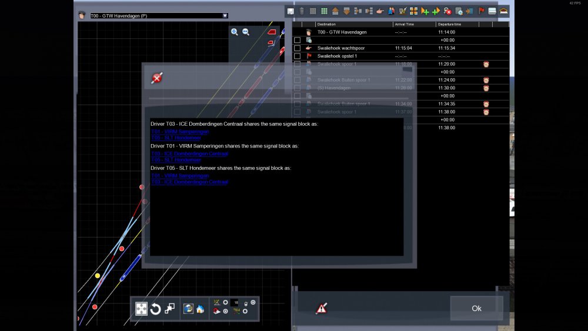
Task: Click the red X icon in dialog header
Action: coord(156,78)
